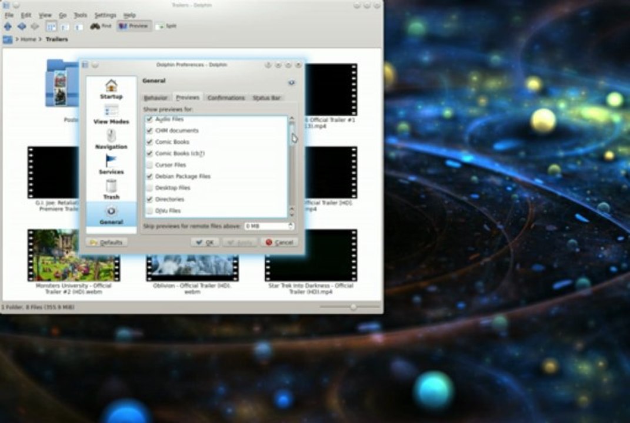Viewport: 630px width, 423px height.
Task: Uncheck the CHM documents preview checkbox
Action: [149, 130]
